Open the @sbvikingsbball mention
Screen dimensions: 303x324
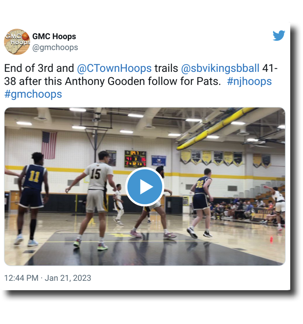pos(220,68)
